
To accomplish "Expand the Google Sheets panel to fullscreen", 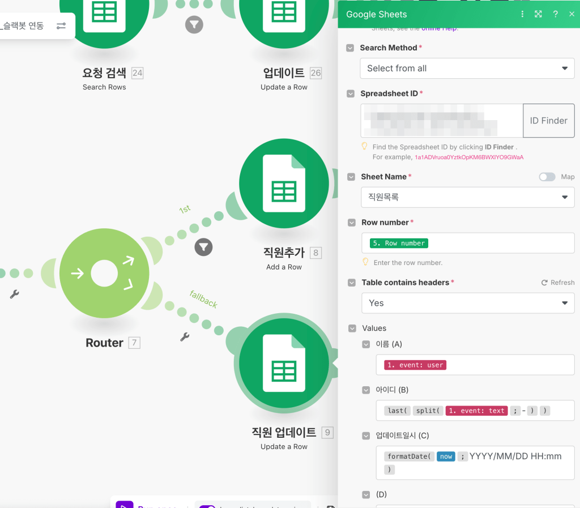I will pos(538,14).
